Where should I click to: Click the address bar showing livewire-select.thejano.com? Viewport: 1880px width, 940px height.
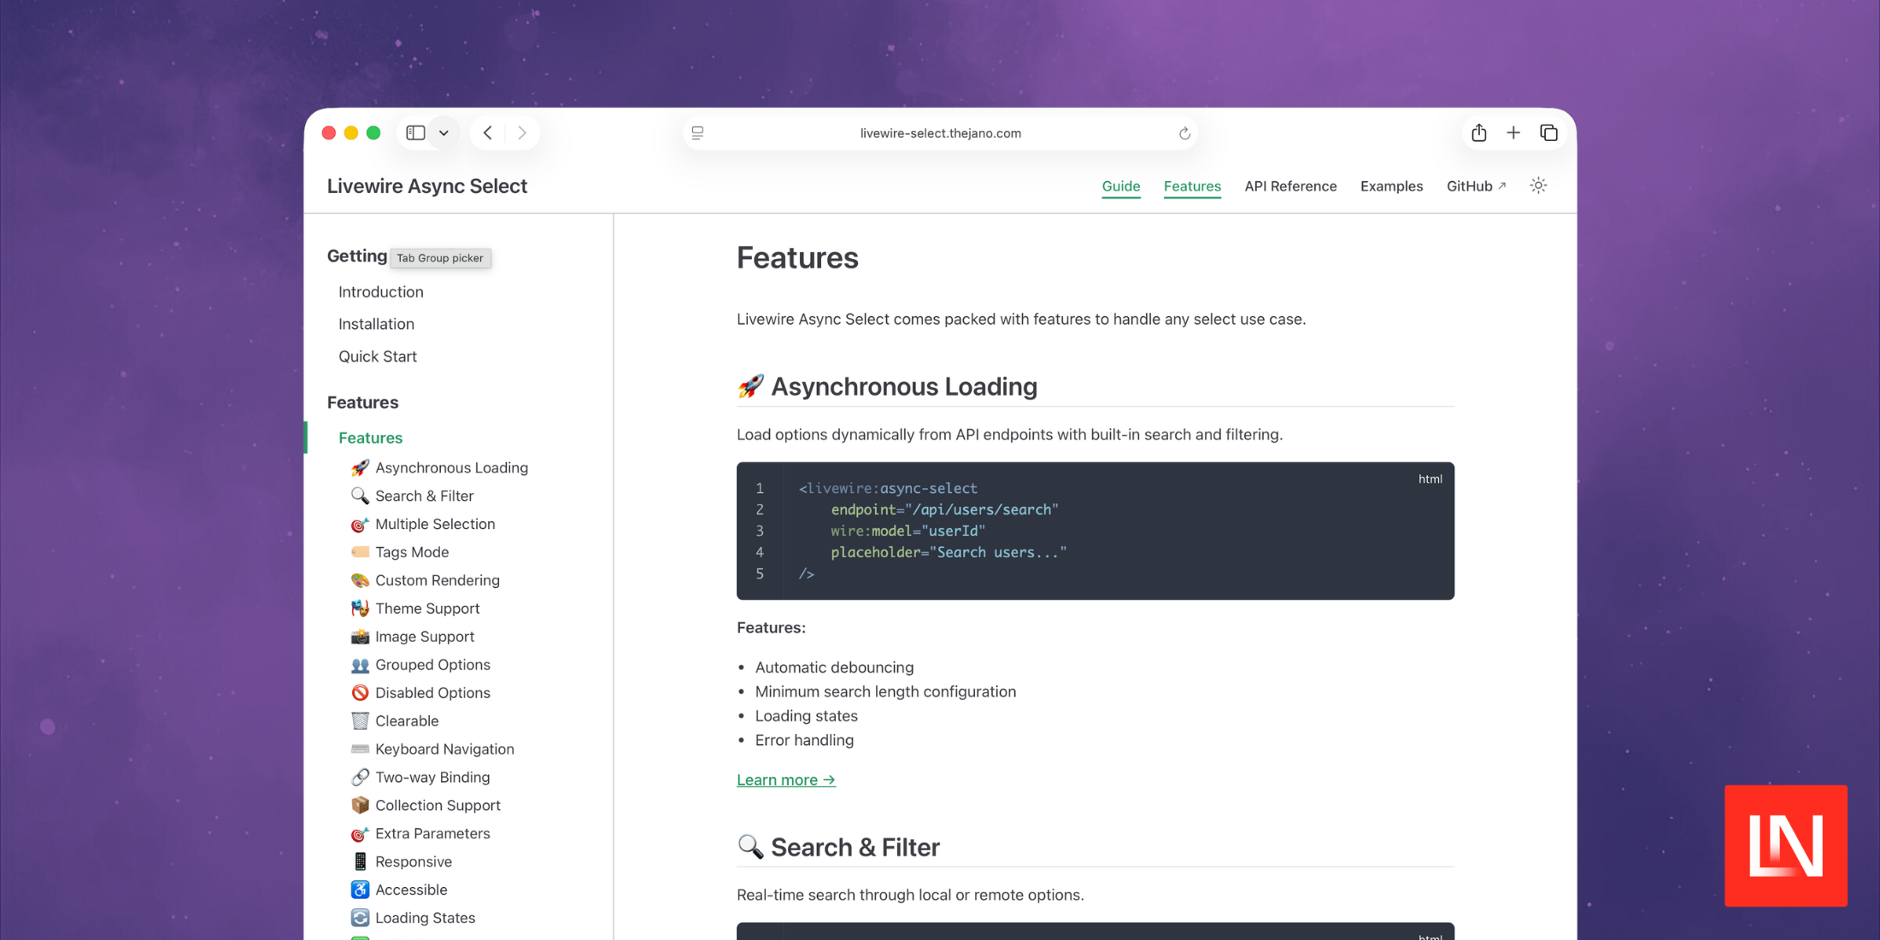(940, 132)
